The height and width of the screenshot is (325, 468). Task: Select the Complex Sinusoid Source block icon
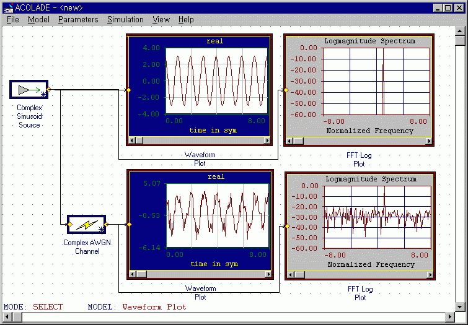pos(29,89)
